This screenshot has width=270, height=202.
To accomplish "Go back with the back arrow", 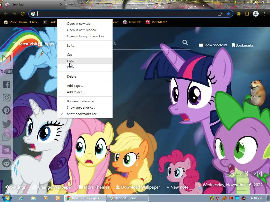I will click(x=6, y=14).
